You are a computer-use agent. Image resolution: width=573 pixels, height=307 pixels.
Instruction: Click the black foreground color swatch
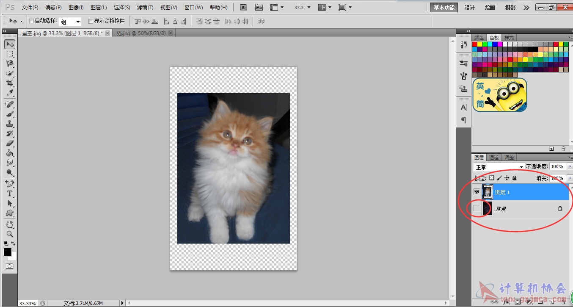click(x=8, y=252)
